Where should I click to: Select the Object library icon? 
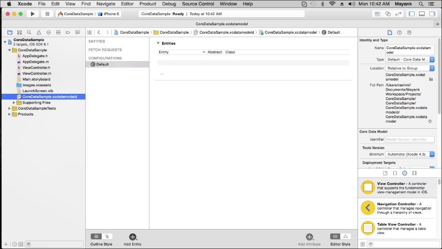coord(404,173)
